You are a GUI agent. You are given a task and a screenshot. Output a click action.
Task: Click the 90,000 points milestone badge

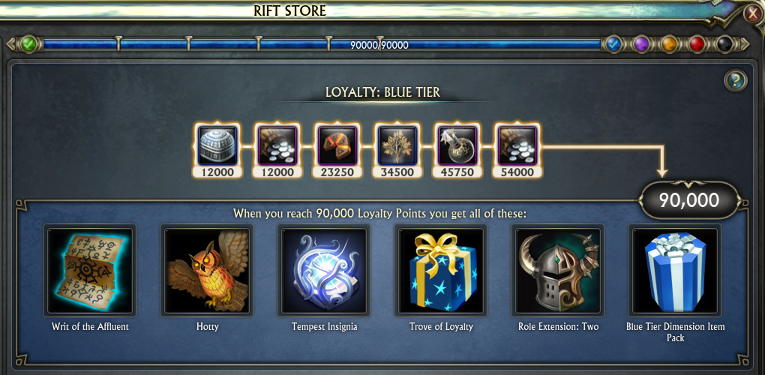pyautogui.click(x=689, y=200)
